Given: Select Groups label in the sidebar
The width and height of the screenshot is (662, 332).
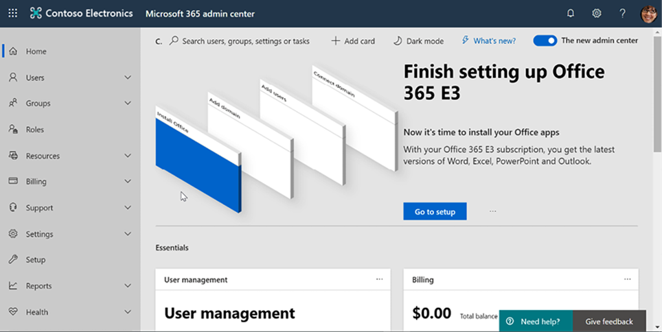Looking at the screenshot, I should pos(38,104).
